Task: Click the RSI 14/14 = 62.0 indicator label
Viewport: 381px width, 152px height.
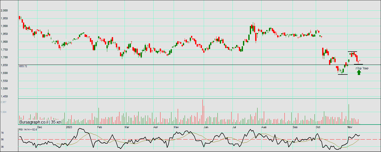Action: 28,129
